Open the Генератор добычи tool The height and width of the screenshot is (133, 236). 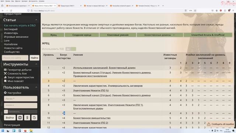18,70
